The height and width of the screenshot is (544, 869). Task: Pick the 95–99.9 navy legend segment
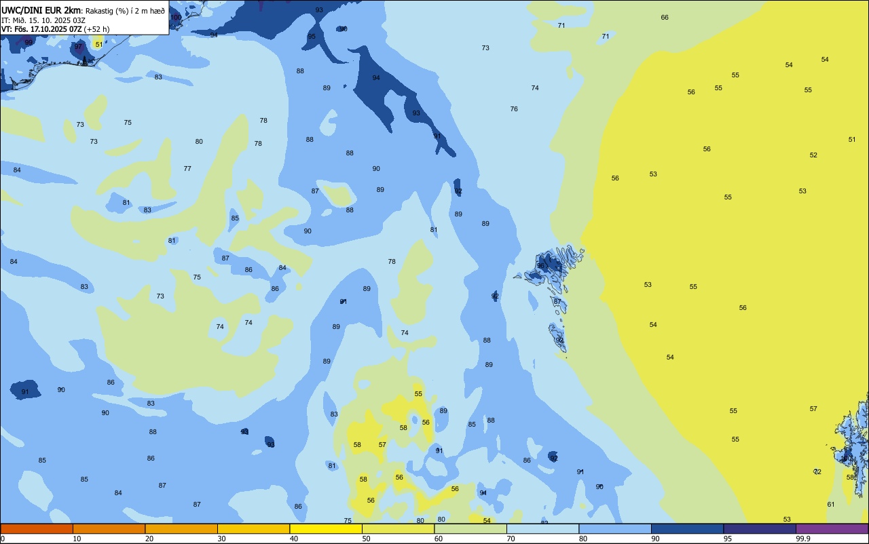pos(760,528)
